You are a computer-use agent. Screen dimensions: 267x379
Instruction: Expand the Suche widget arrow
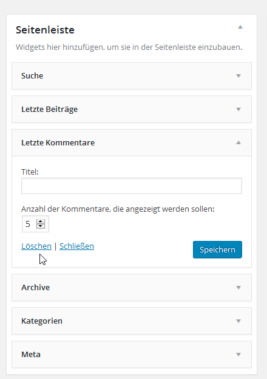tap(238, 76)
